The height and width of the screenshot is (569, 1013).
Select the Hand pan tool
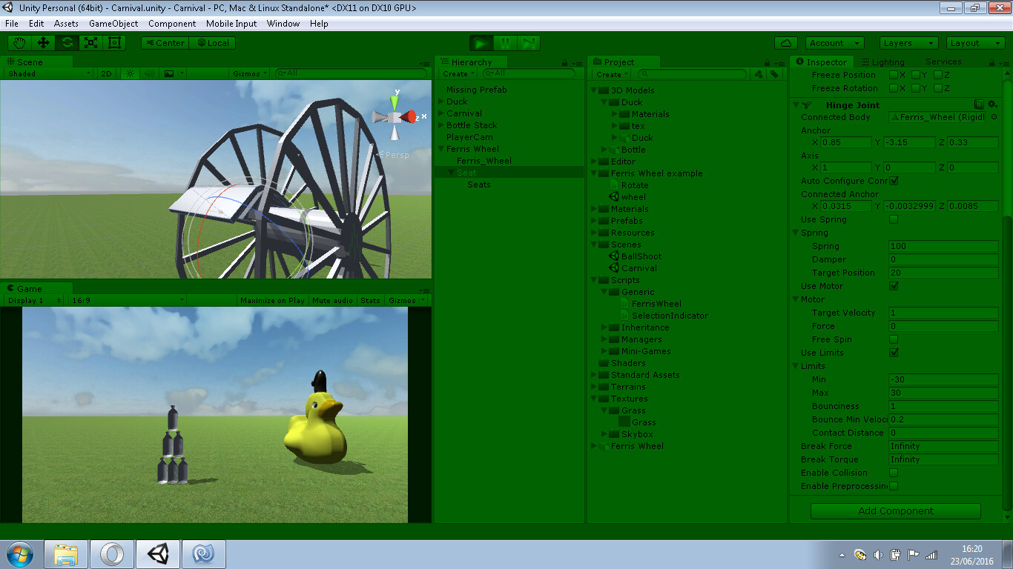19,42
